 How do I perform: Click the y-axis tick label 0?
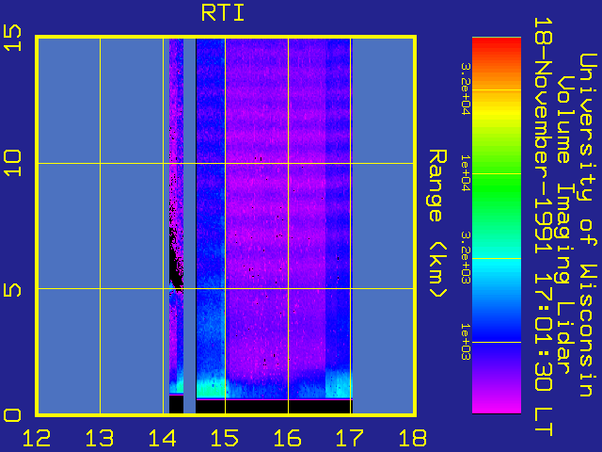click(12, 415)
